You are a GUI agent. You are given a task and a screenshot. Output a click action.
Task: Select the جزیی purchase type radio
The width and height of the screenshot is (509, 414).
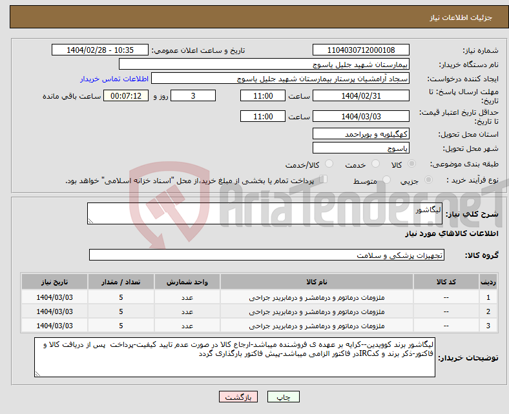click(x=428, y=180)
